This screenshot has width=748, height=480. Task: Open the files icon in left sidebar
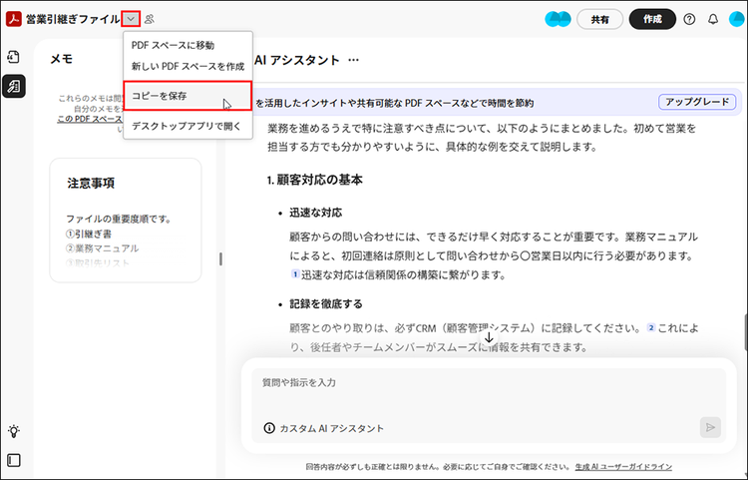14,56
